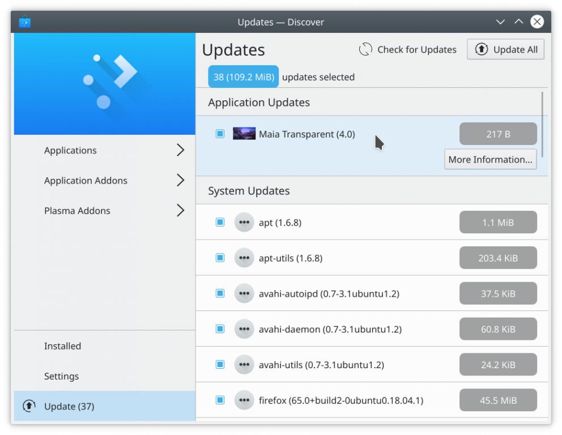This screenshot has height=435, width=562.
Task: Click the 203.4 KiB size button
Action: [x=498, y=258]
